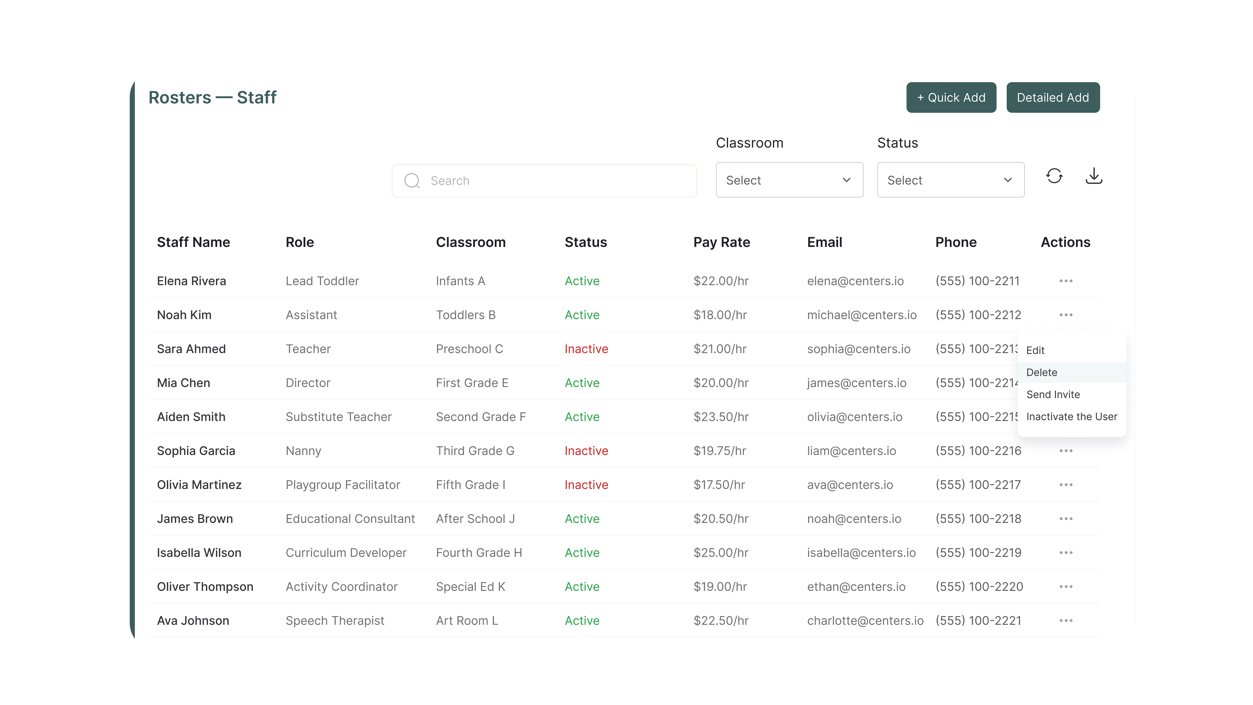Click the Phone column header
The width and height of the screenshot is (1253, 705).
(x=956, y=242)
